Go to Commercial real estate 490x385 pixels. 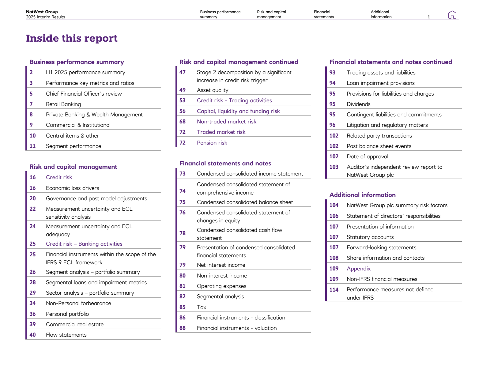coord(75,324)
